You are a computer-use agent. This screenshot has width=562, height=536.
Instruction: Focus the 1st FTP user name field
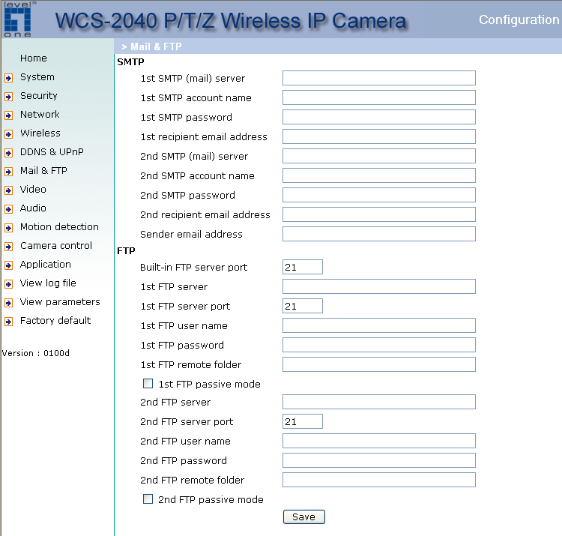point(379,325)
